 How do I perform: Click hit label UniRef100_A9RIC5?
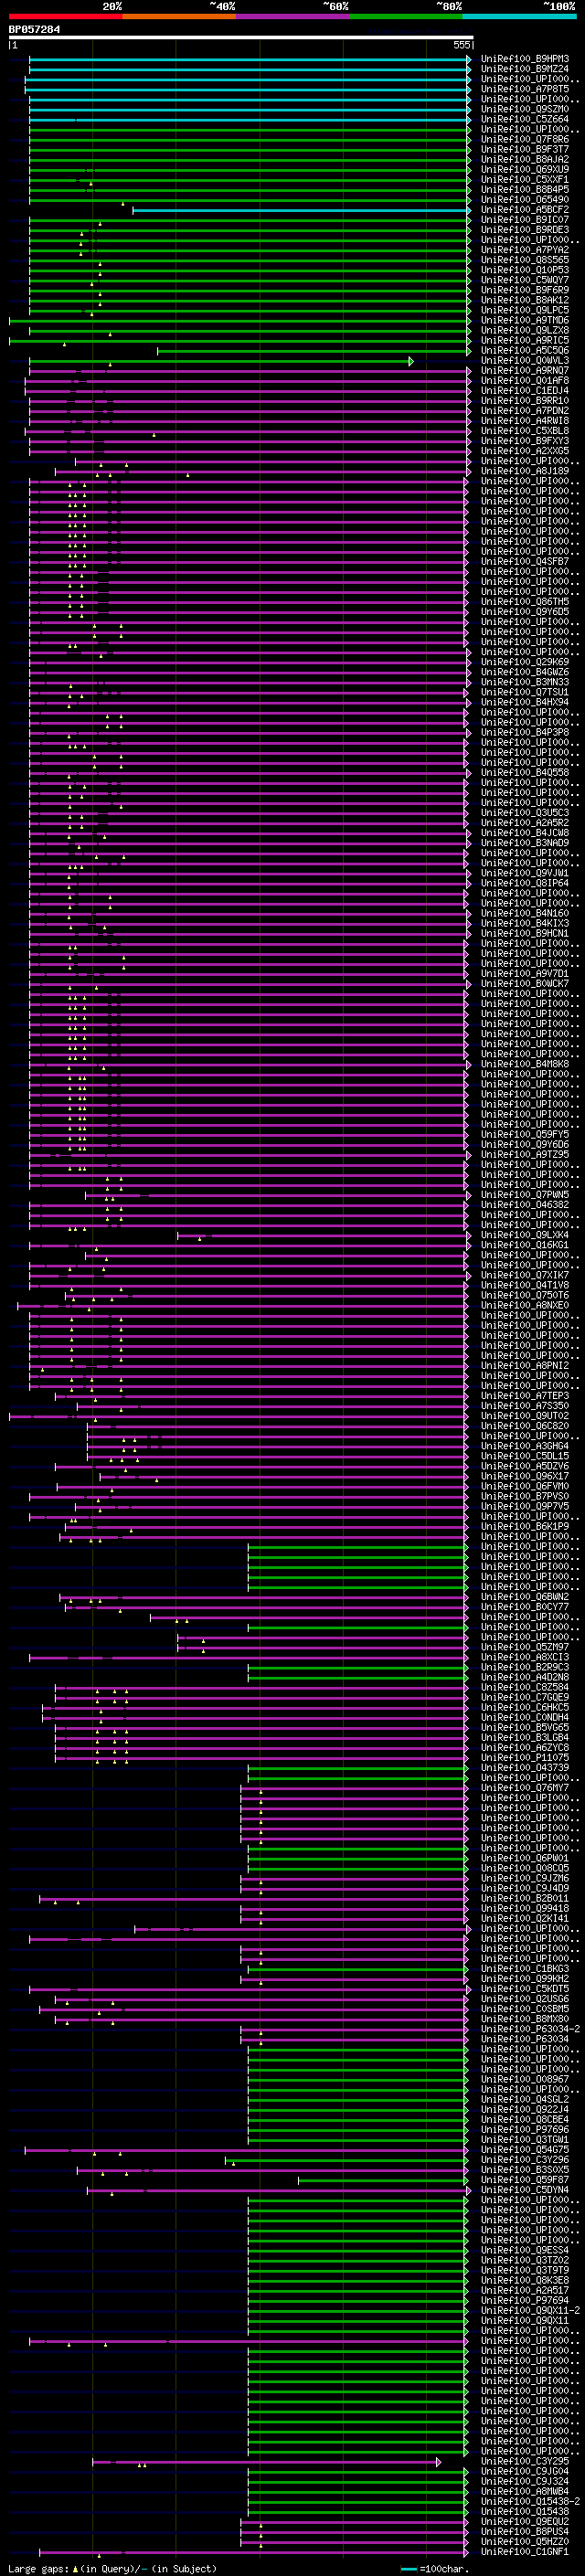pyautogui.click(x=524, y=340)
